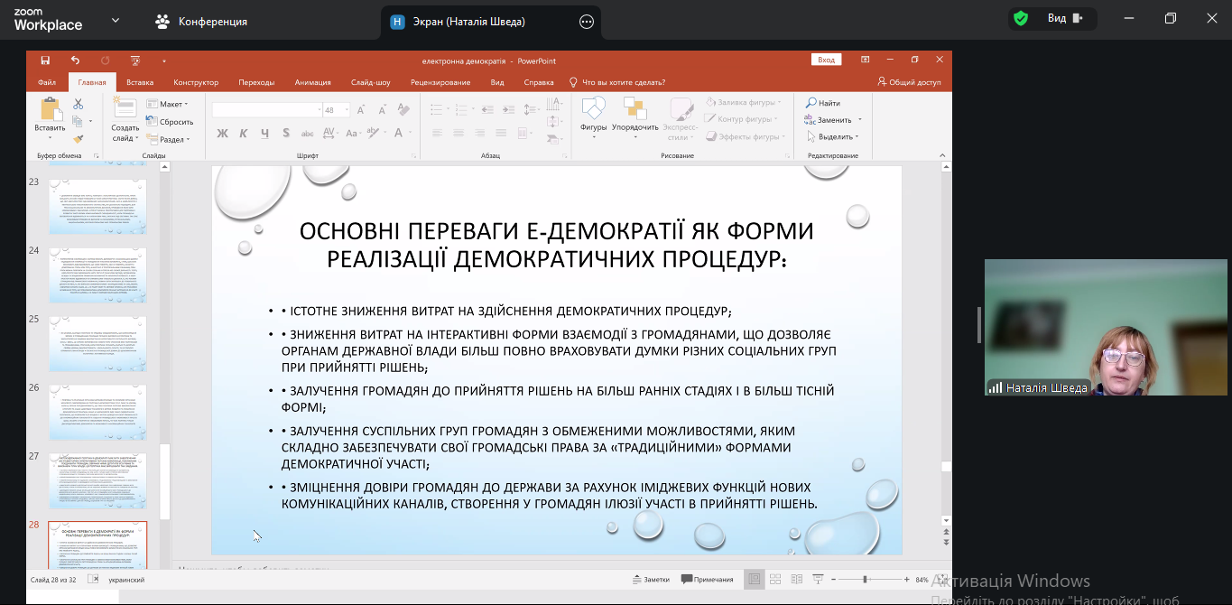Toggle Notes (Заметки) pane
This screenshot has width=1232, height=605.
coord(651,579)
